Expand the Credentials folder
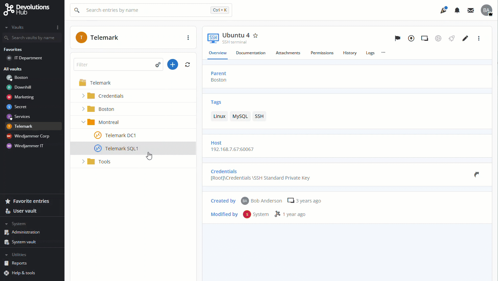This screenshot has width=498, height=281. [x=83, y=96]
